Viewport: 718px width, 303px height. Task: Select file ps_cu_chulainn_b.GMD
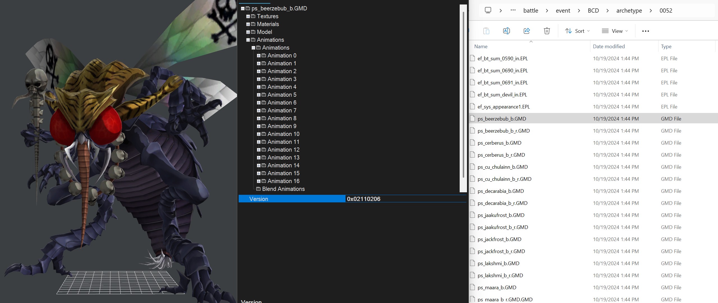pos(503,167)
